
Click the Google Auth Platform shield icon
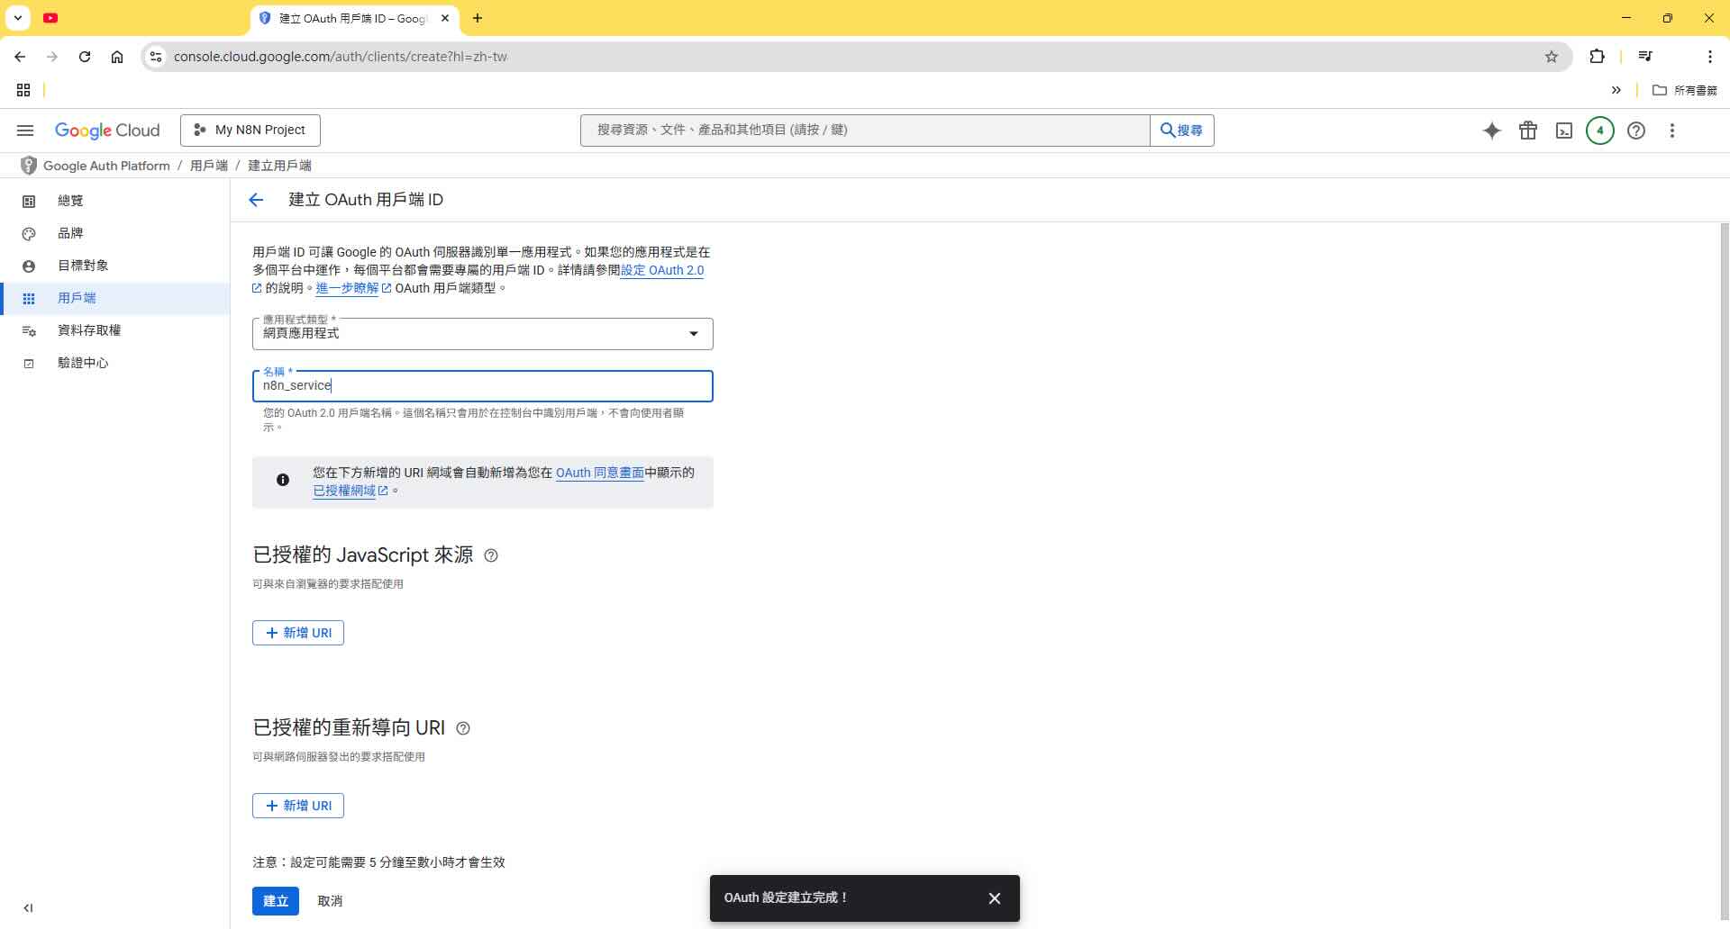coord(28,165)
